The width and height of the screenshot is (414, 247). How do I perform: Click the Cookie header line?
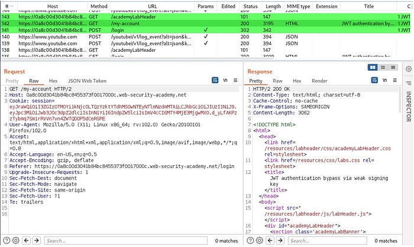pos(32,101)
